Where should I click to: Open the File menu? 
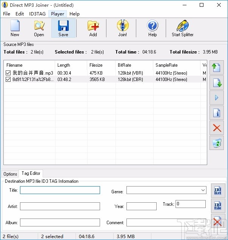[x=6, y=14]
